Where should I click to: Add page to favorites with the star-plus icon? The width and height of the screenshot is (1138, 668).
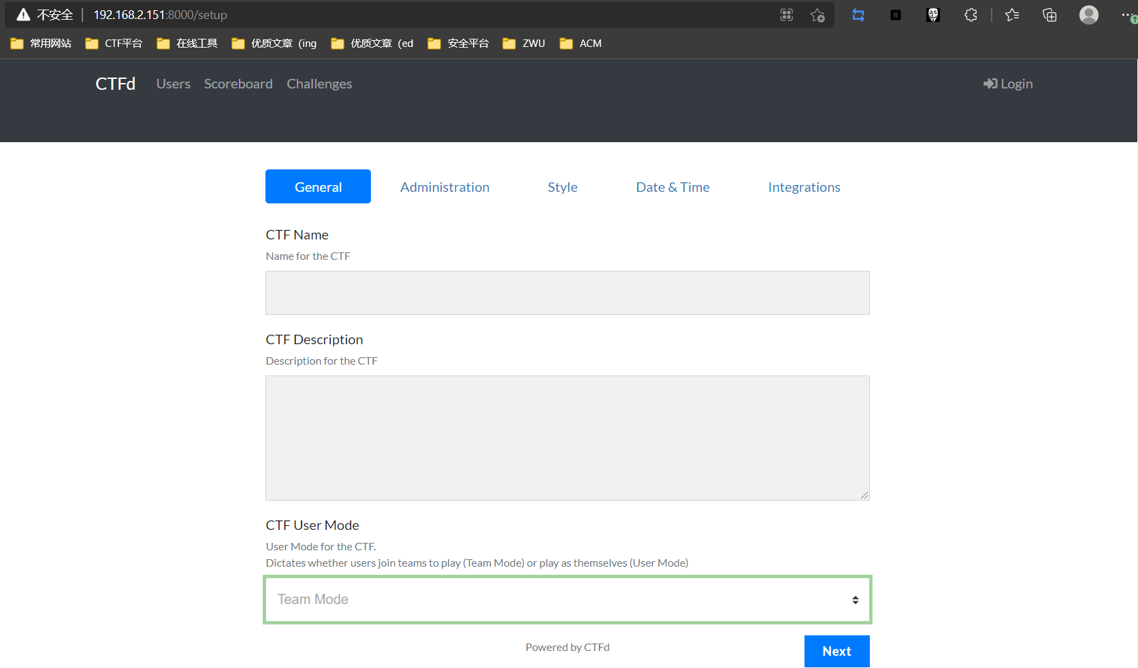click(x=817, y=15)
